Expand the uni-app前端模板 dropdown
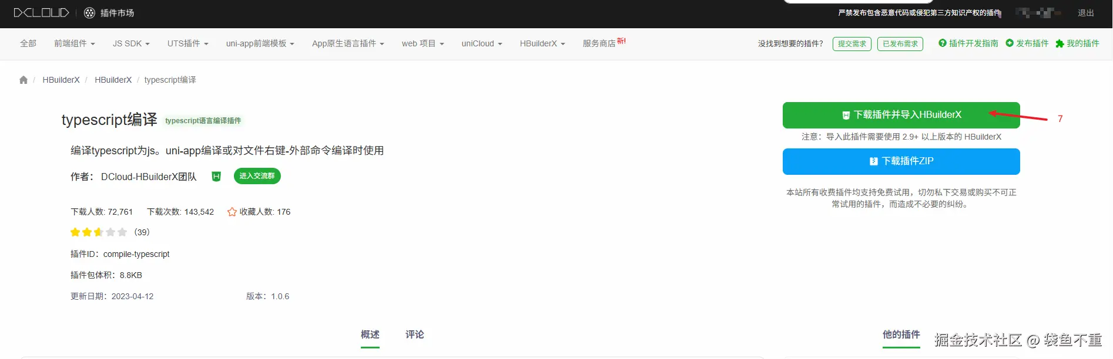Viewport: 1113px width, 359px height. coord(260,43)
